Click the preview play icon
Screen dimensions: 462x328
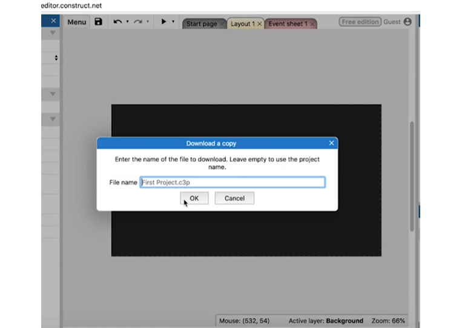click(163, 21)
